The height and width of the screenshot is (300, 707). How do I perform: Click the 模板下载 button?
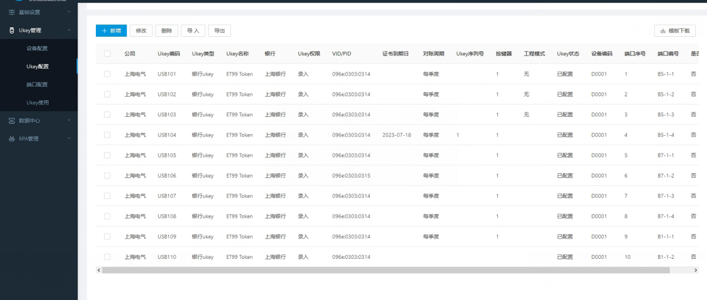675,31
